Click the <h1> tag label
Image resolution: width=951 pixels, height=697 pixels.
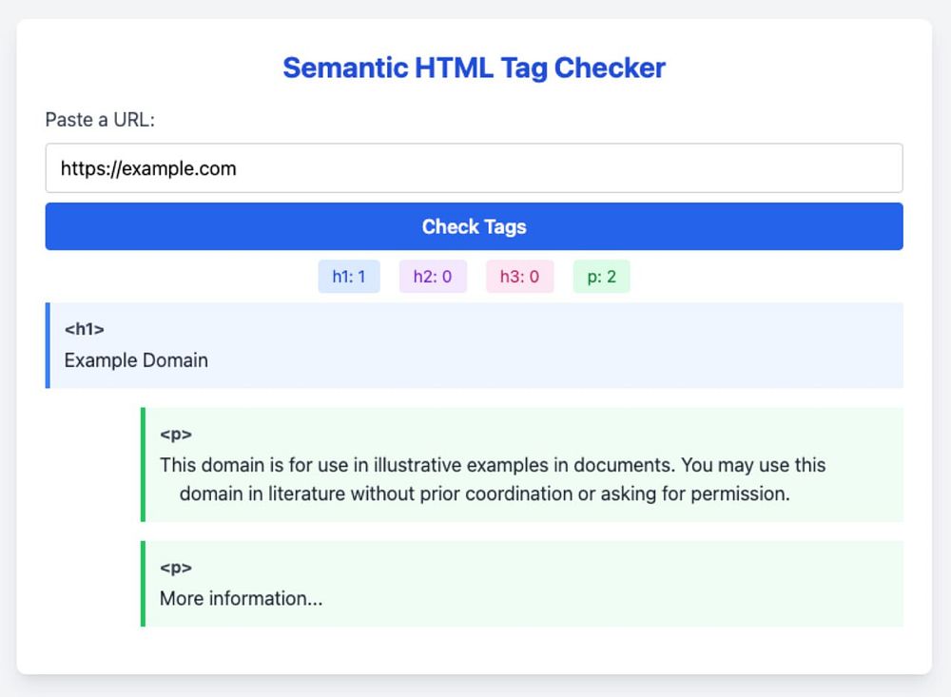[85, 329]
